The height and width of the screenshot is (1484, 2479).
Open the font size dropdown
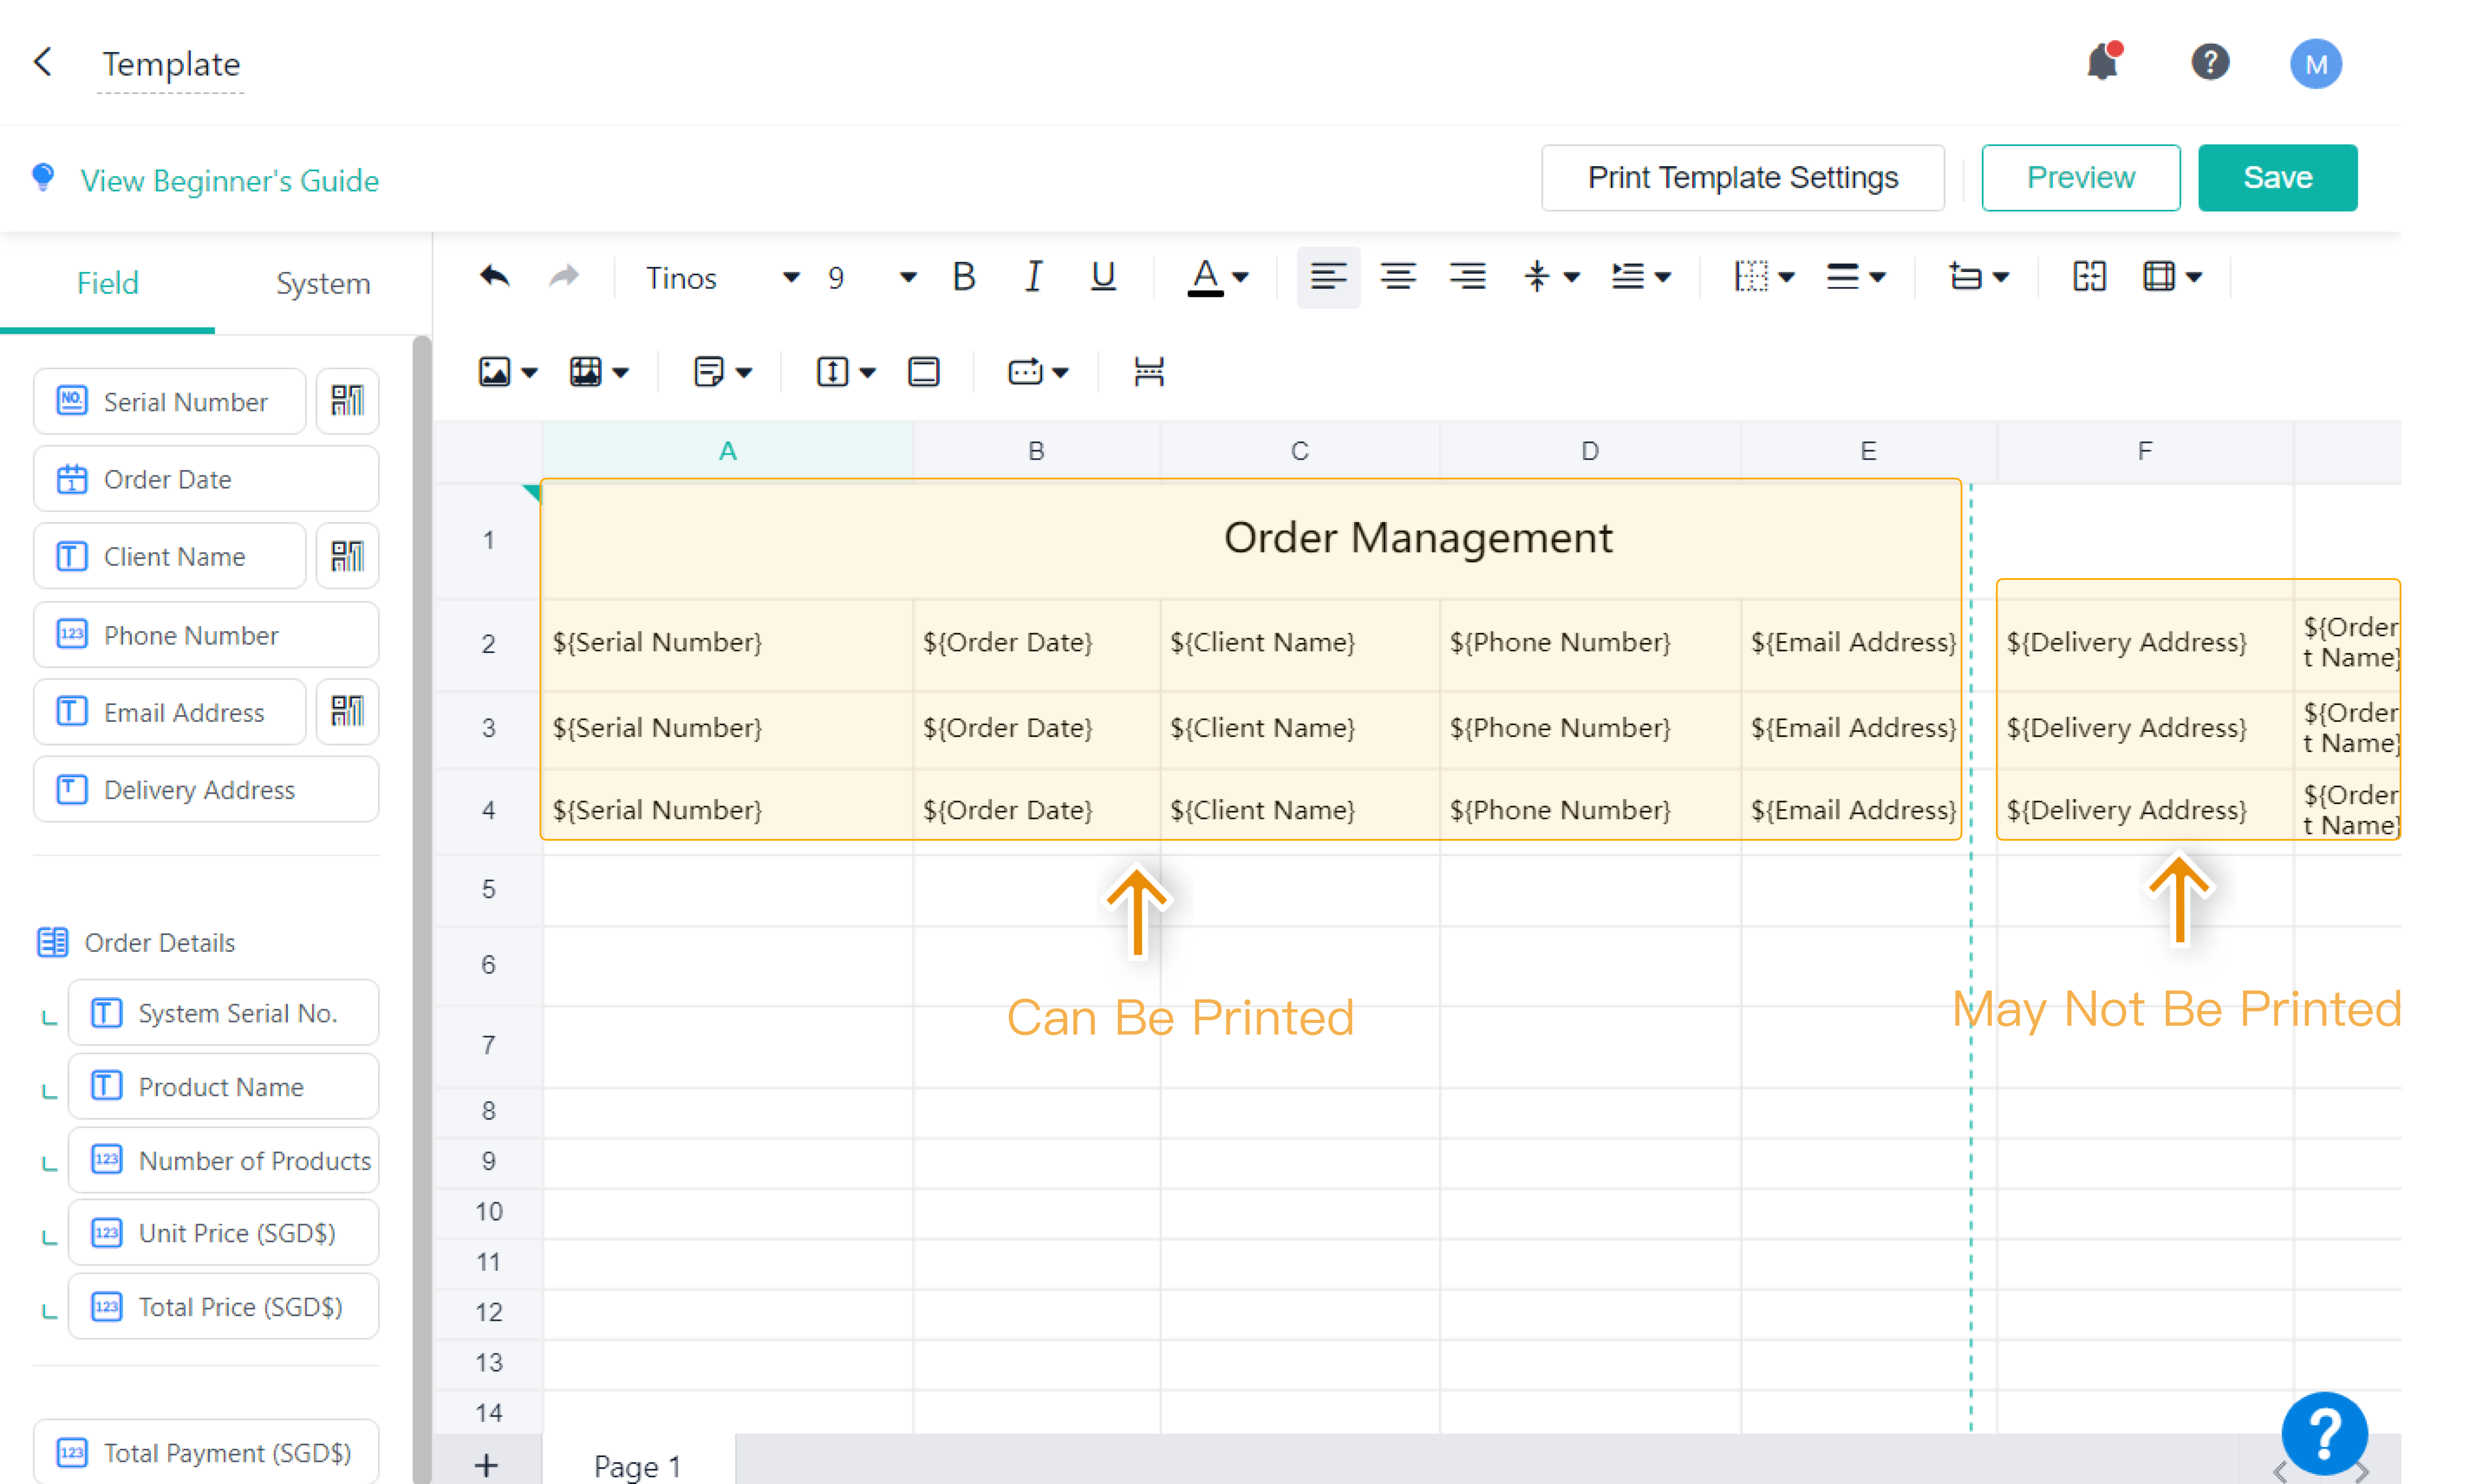click(x=908, y=277)
